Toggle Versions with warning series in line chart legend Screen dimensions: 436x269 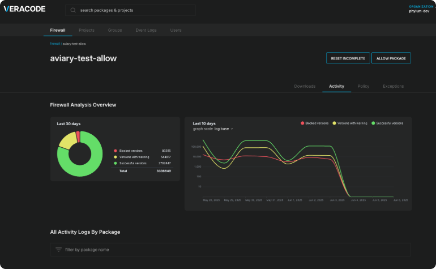pyautogui.click(x=349, y=123)
